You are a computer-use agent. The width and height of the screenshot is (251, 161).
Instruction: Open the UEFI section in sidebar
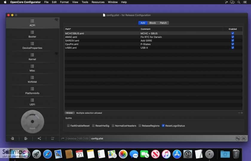32,102
